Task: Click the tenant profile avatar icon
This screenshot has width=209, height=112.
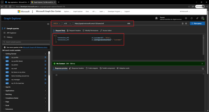Action: pyautogui.click(x=202, y=18)
